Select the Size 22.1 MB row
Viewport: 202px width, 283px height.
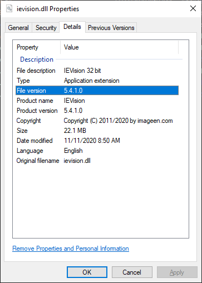tap(97, 131)
